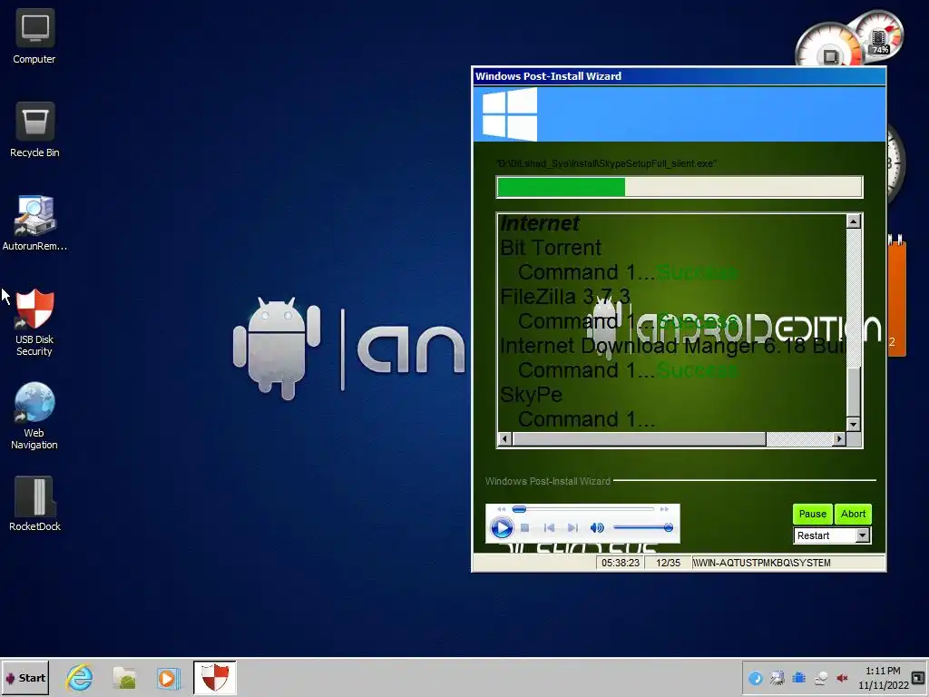
Task: Click the horizontal scroll-left arrow
Action: 504,439
